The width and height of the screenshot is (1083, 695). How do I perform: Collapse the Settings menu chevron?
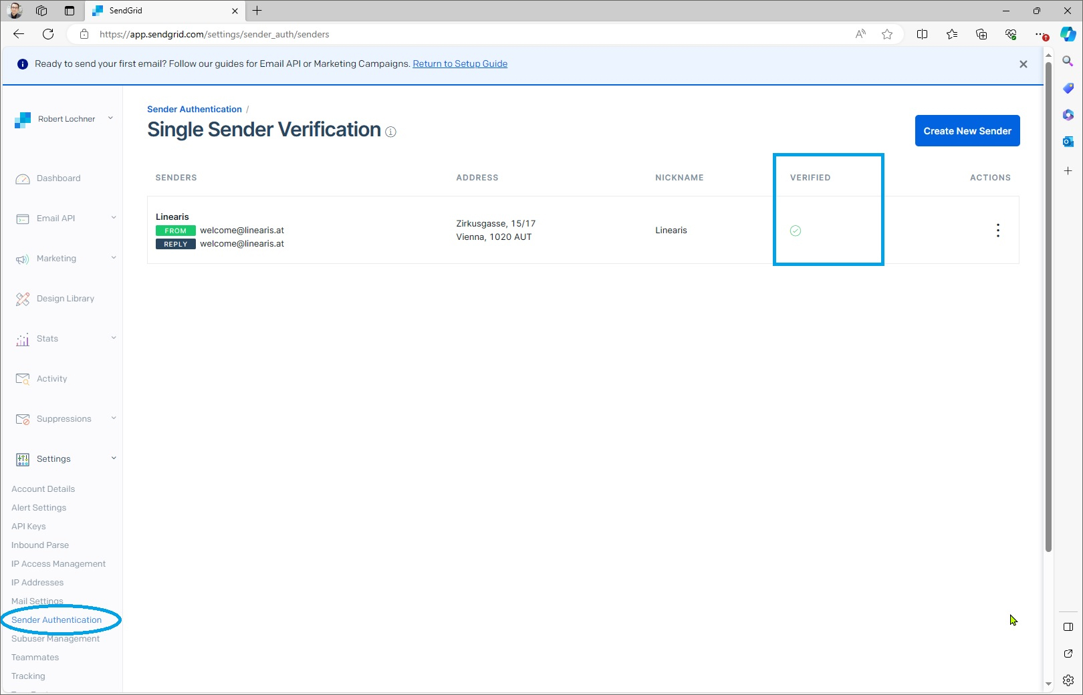(x=114, y=458)
